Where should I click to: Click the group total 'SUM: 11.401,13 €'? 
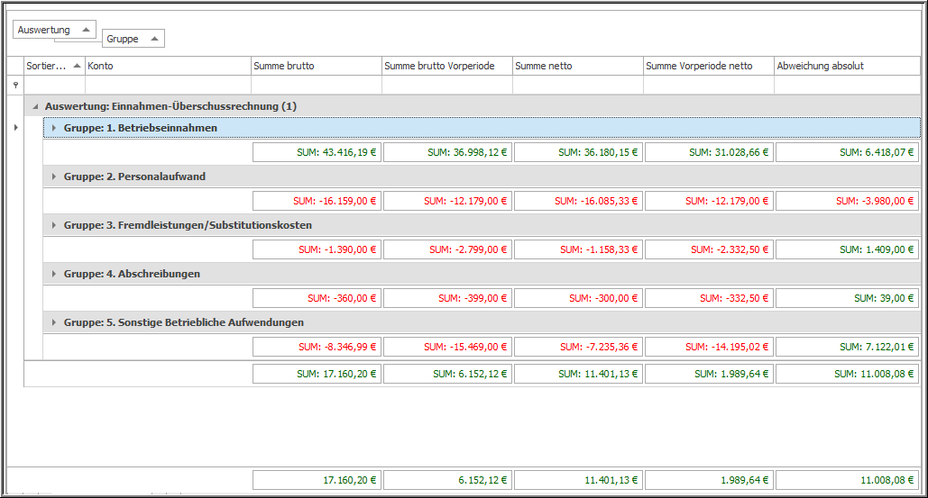pyautogui.click(x=598, y=374)
